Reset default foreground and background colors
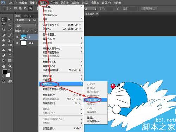176x132 pixels. click(x=3, y=76)
